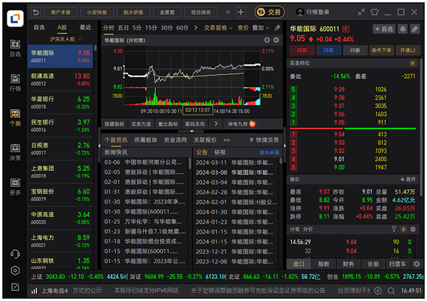427x301 pixels.
Task: Click 条件下单 conditional order button
Action: (x=382, y=51)
